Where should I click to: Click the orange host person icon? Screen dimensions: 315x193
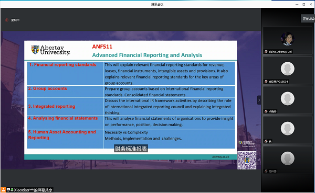pos(4,190)
